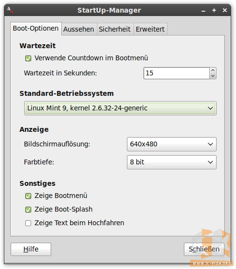This screenshot has height=269, width=236.
Task: Click the wrench icon in the title bar
Action: click(10, 10)
